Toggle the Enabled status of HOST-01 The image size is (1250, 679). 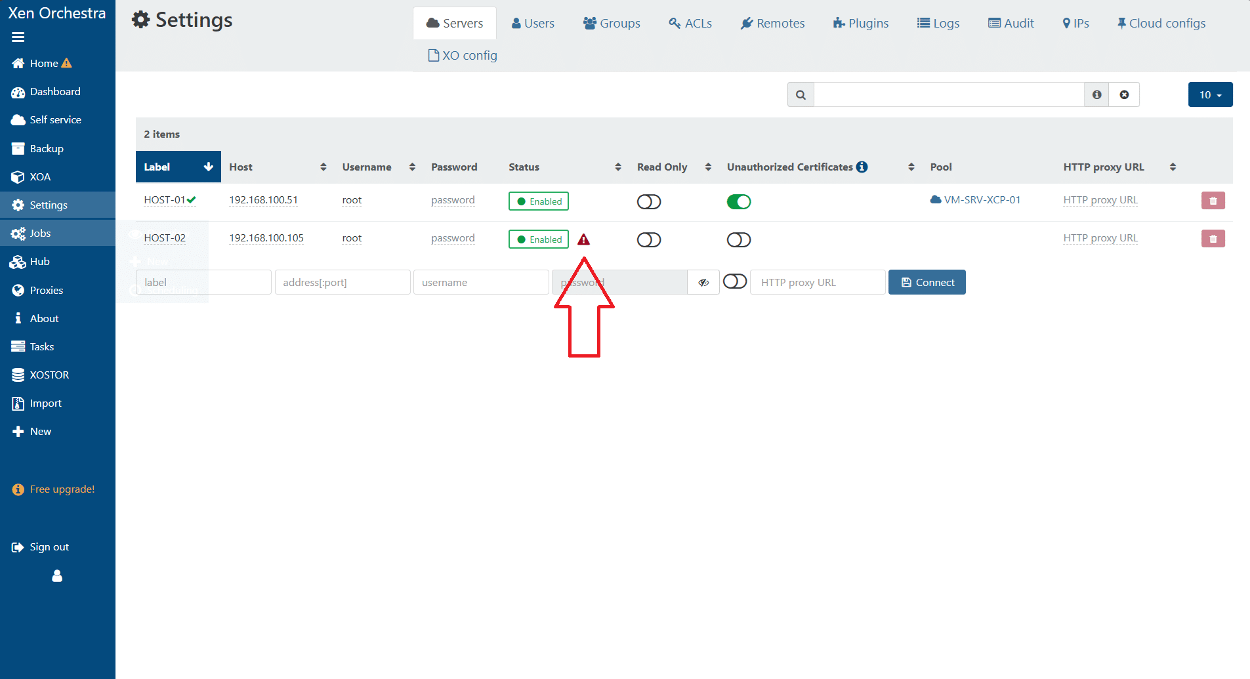point(539,201)
